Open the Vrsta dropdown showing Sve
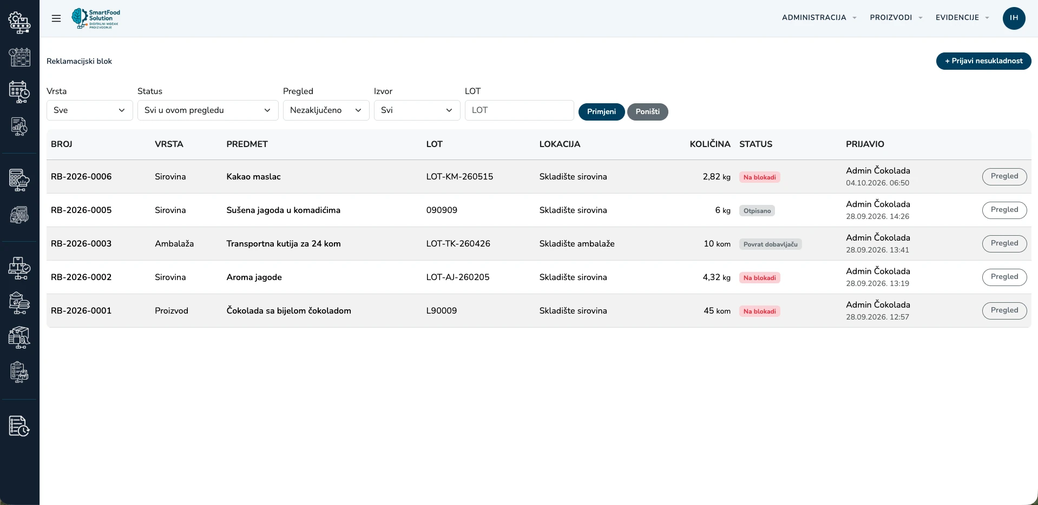Viewport: 1038px width, 505px height. click(x=90, y=110)
